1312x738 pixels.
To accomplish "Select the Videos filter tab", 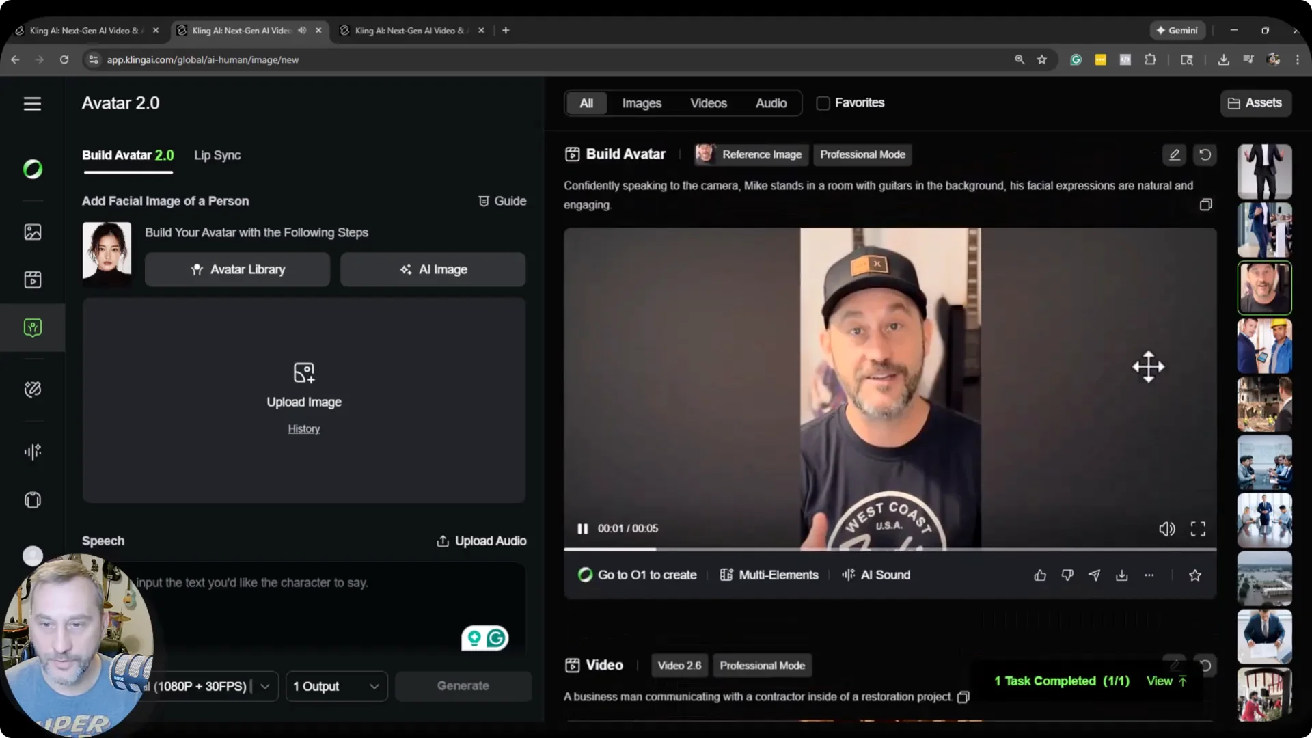I will (709, 103).
